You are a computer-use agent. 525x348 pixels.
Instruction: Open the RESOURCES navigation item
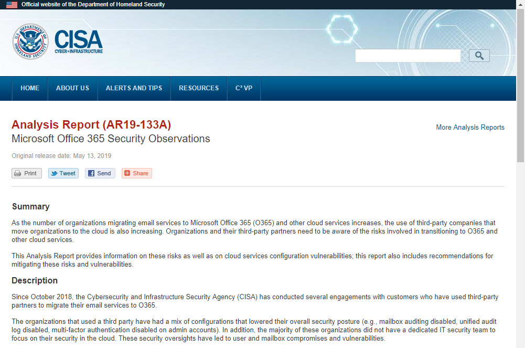point(199,88)
